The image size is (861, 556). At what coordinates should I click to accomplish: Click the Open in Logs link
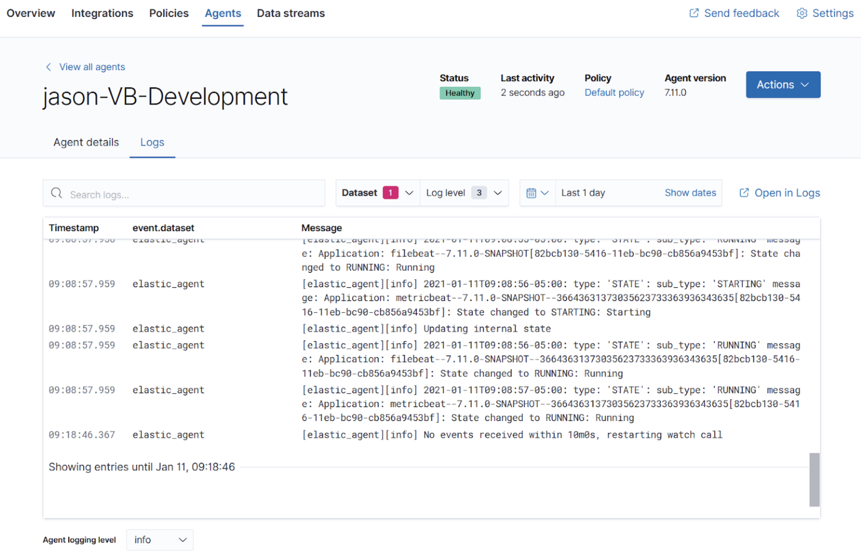[787, 193]
